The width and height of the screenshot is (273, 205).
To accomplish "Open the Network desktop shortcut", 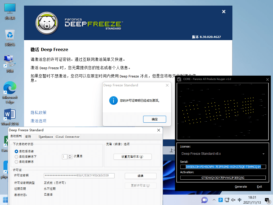I will click(x=10, y=64).
